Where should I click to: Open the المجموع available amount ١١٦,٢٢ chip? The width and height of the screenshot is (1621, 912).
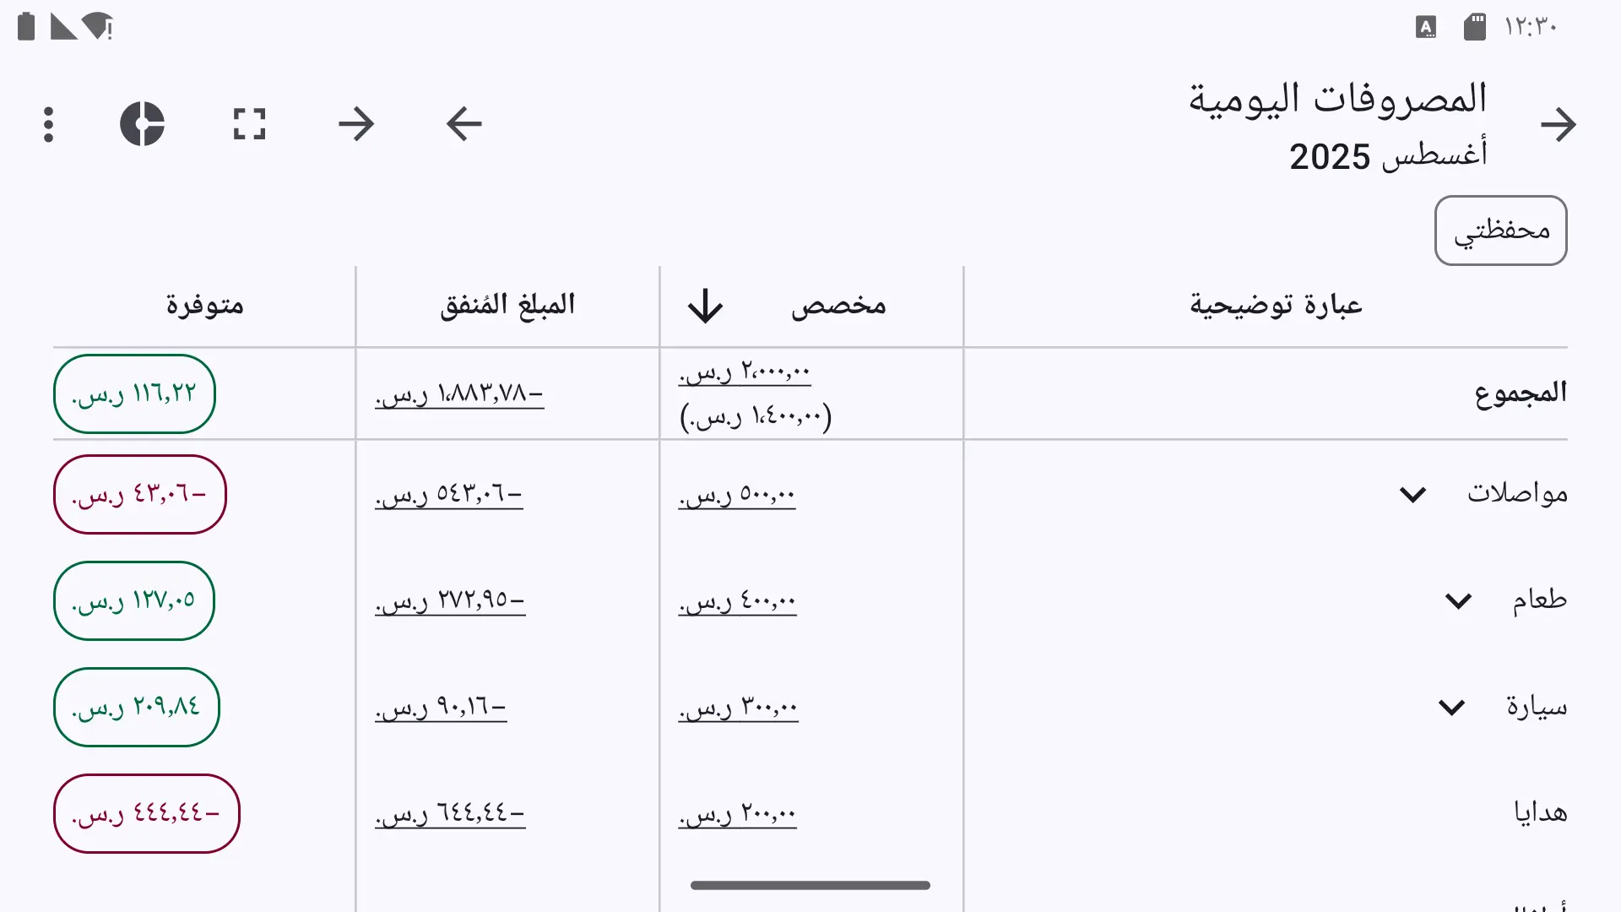[x=134, y=394]
